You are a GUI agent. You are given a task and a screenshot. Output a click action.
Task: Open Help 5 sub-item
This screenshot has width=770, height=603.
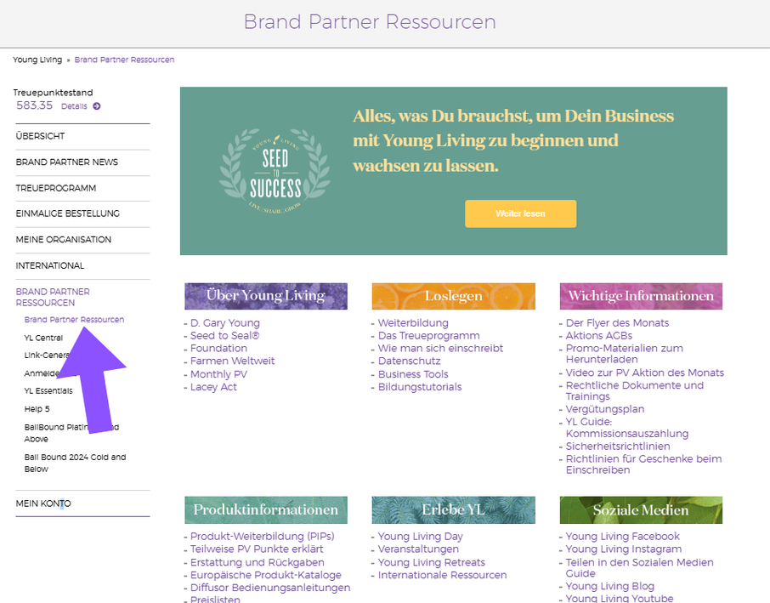(x=37, y=409)
